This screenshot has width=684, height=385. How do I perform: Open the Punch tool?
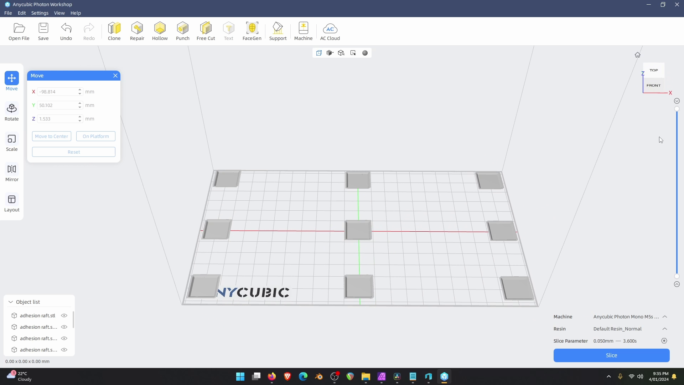click(x=183, y=31)
